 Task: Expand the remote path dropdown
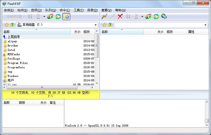[x=205, y=25]
